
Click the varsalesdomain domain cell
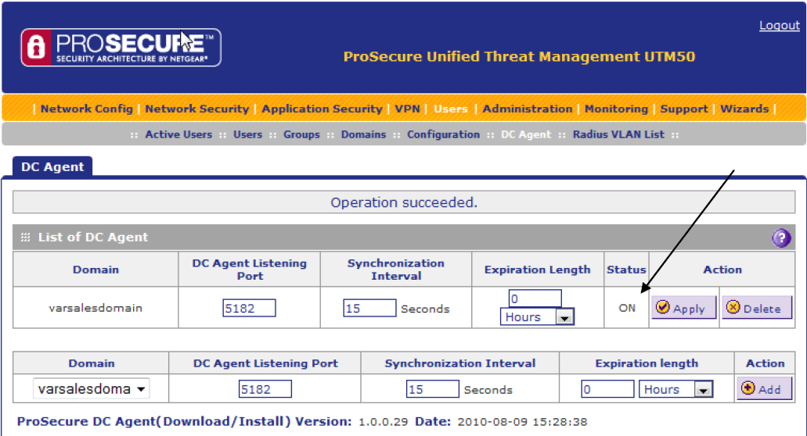point(95,308)
